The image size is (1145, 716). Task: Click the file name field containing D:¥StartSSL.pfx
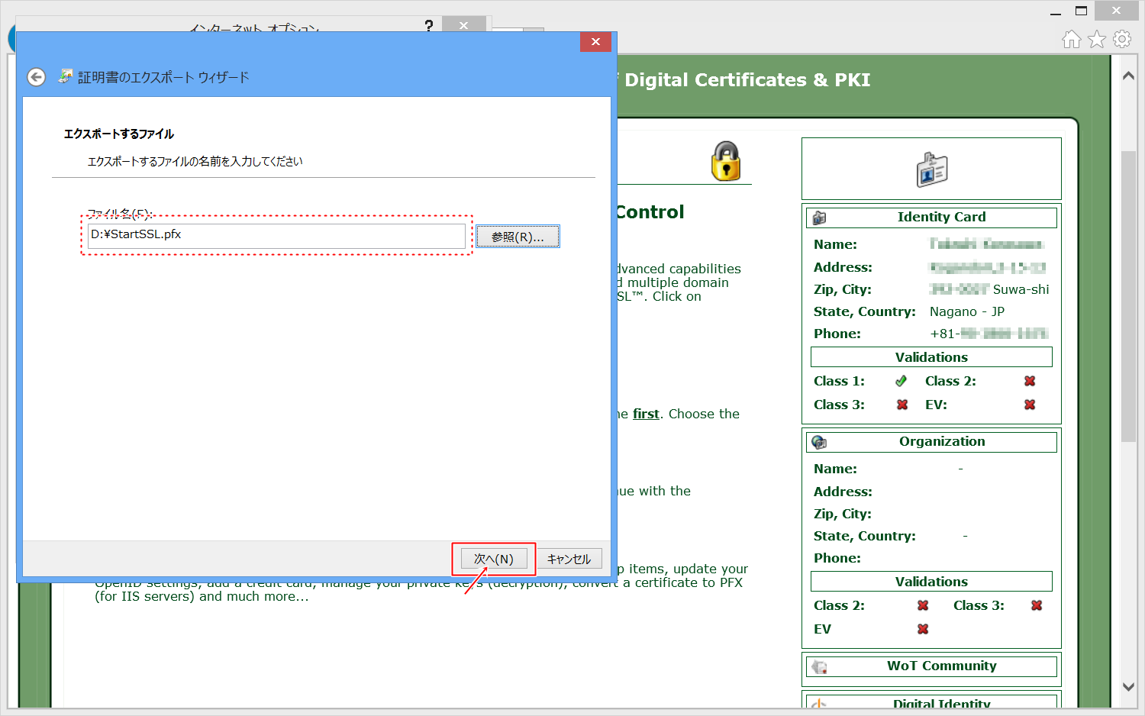click(x=276, y=235)
